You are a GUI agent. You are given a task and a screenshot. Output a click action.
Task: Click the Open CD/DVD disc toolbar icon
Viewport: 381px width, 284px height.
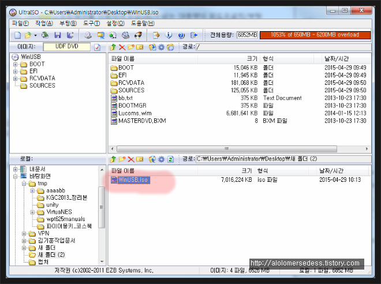coord(45,35)
